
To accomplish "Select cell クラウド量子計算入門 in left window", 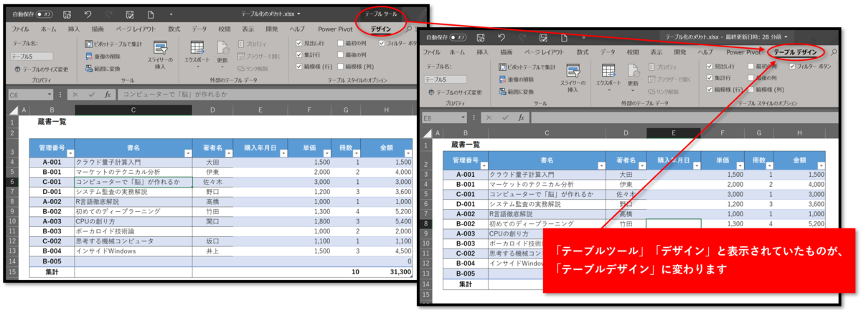I will point(133,163).
